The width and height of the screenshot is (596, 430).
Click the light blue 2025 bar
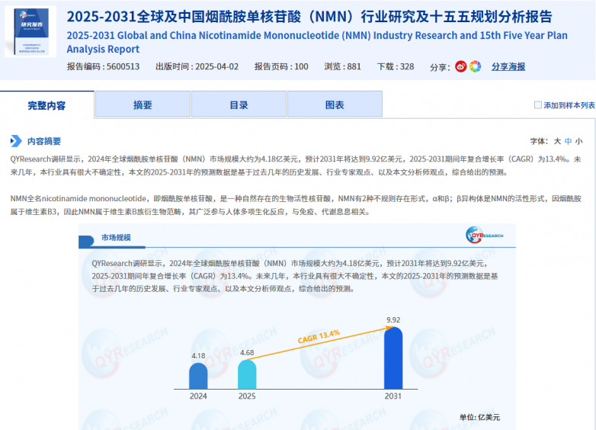(247, 374)
